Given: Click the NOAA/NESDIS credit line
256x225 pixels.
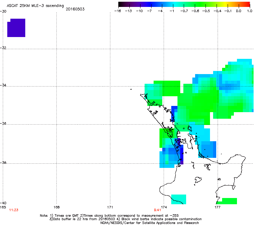Looking at the screenshot, I should (x=149, y=223).
